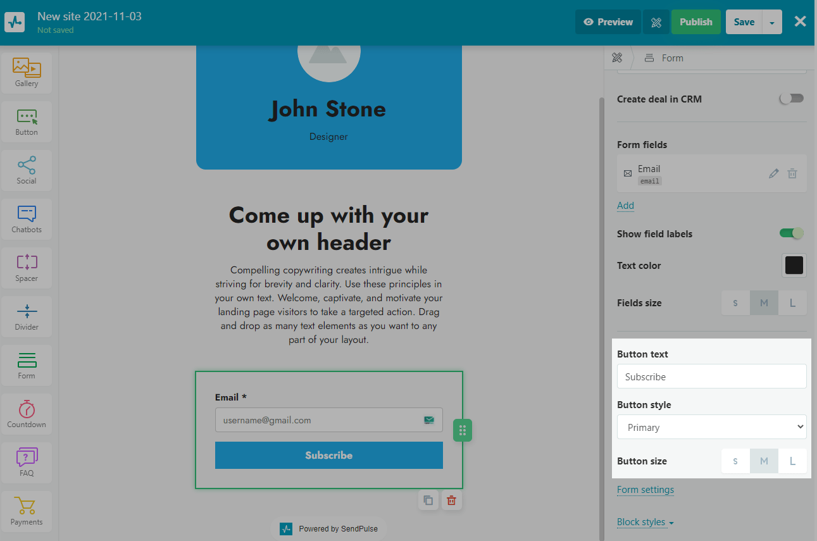Select the Gallery element in sidebar
The height and width of the screenshot is (541, 817).
tap(27, 73)
